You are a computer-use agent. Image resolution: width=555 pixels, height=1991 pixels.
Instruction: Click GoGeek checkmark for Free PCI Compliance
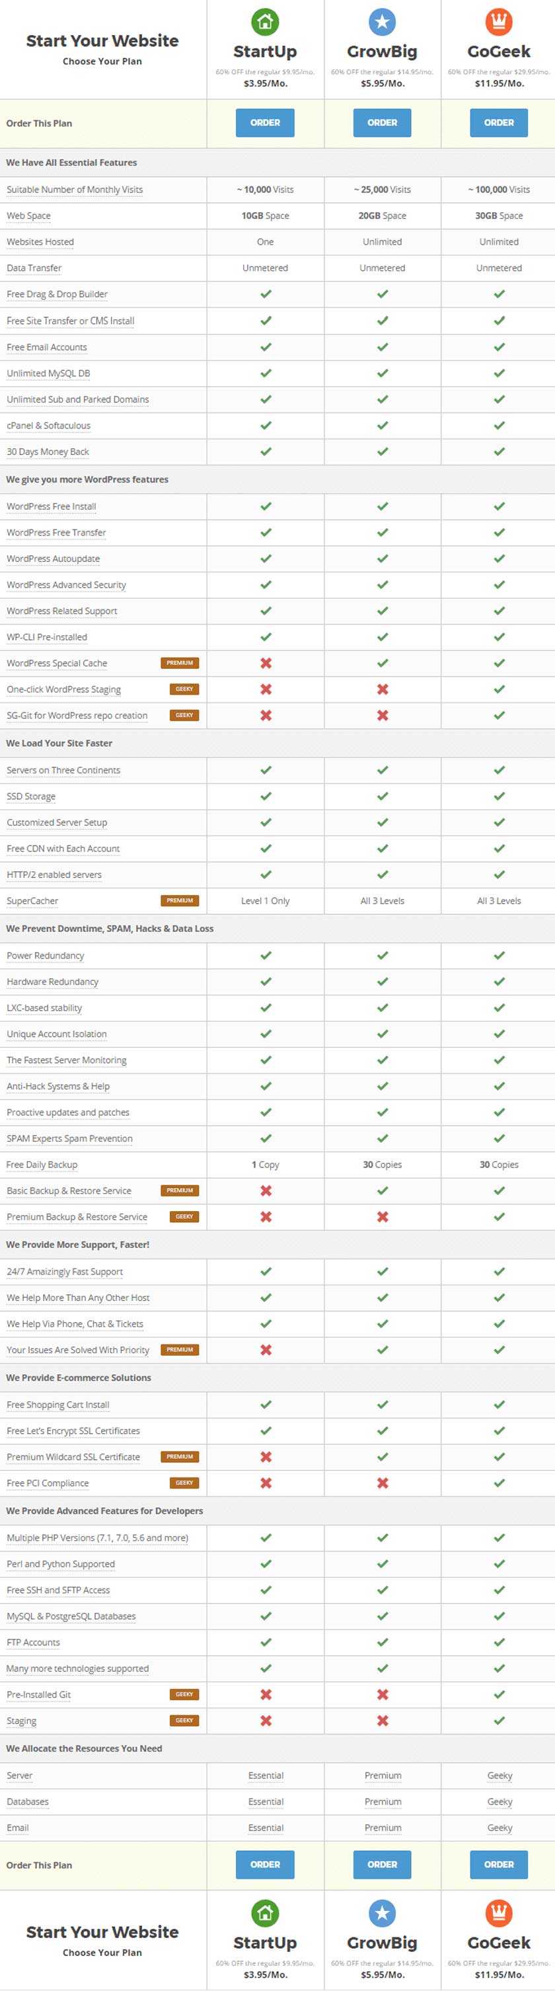click(499, 1483)
